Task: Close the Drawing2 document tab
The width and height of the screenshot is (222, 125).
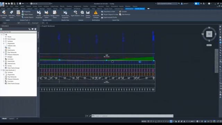Action: click(x=43, y=23)
